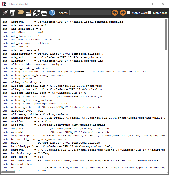The height and width of the screenshot is (175, 169).
Task: Click the ads_textrevs = 2 line
Action: pyautogui.click(x=21, y=50)
